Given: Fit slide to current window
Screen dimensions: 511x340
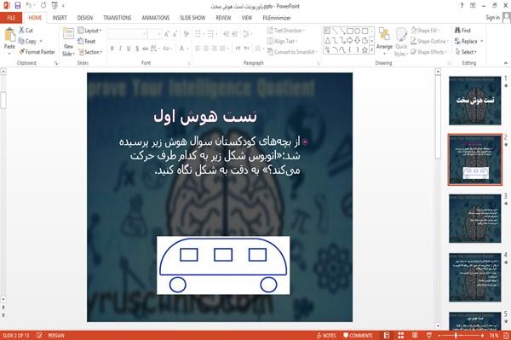Looking at the screenshot, I should (x=507, y=336).
